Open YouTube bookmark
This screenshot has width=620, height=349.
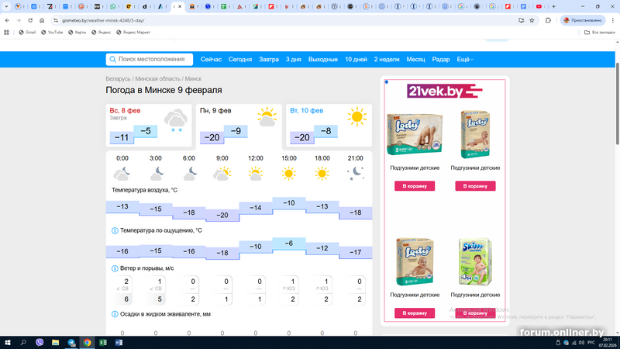pos(52,33)
